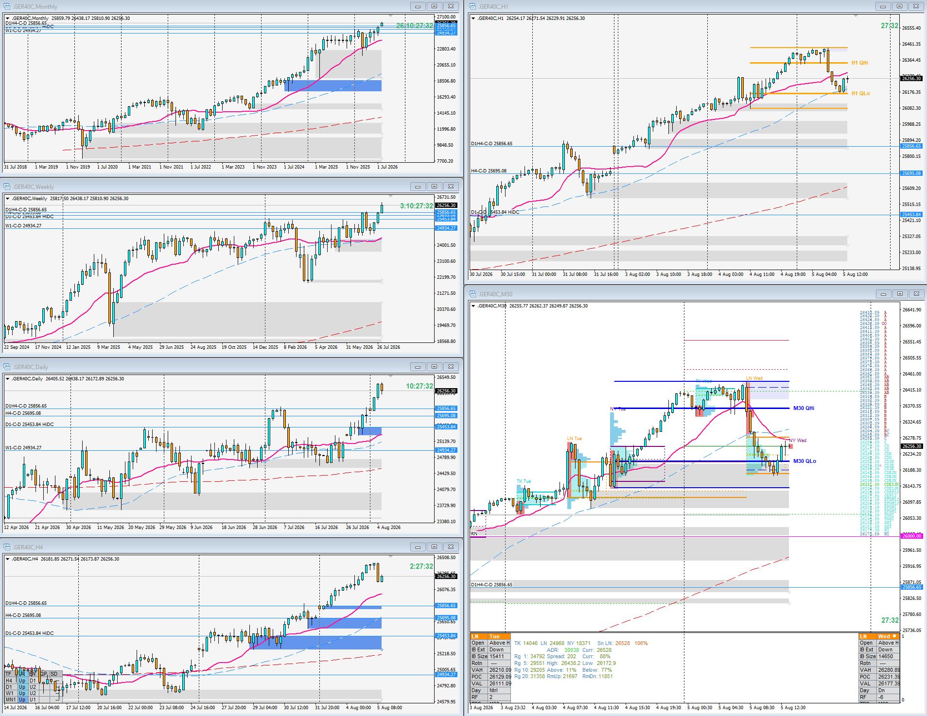Click the M30 chart window title icon
Viewport: 927px width, 716px height.
[472, 294]
